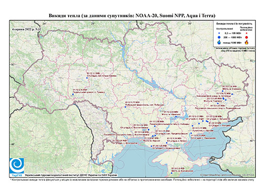This screenshot has width=264, height=187.
Task: Click the blue marker near Стара Синява
Action: (87, 78)
